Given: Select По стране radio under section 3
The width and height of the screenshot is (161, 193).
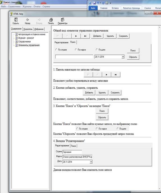Looking at the screenshot, I should click(x=77, y=129).
